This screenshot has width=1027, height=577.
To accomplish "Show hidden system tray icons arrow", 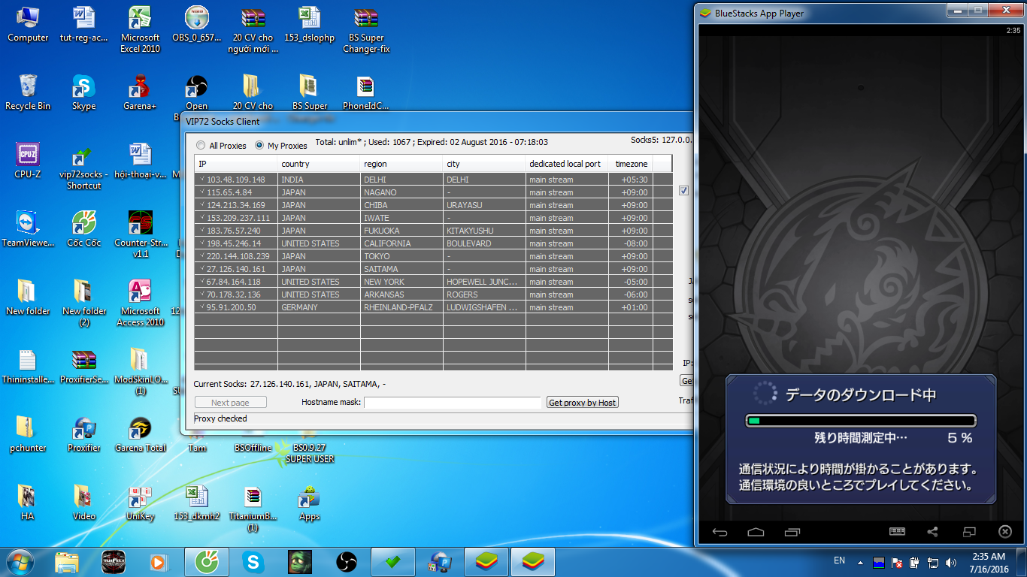I will click(860, 562).
